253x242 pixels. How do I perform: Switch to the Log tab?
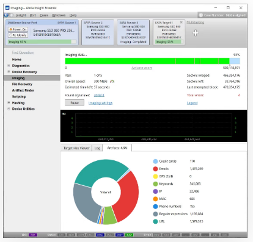pyautogui.click(x=97, y=148)
